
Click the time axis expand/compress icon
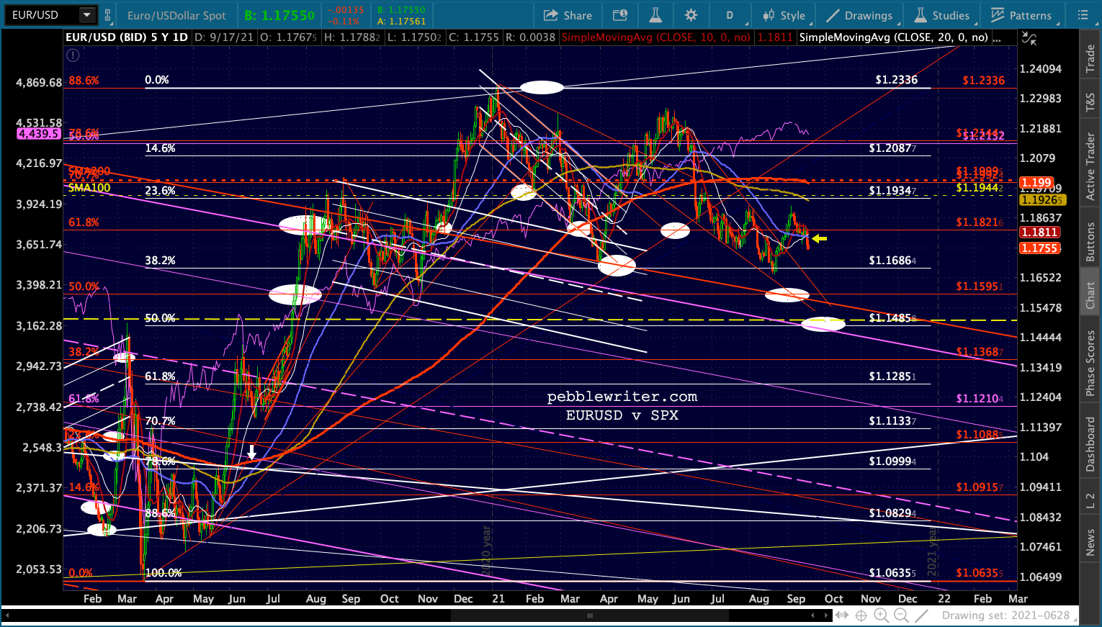pos(841,615)
